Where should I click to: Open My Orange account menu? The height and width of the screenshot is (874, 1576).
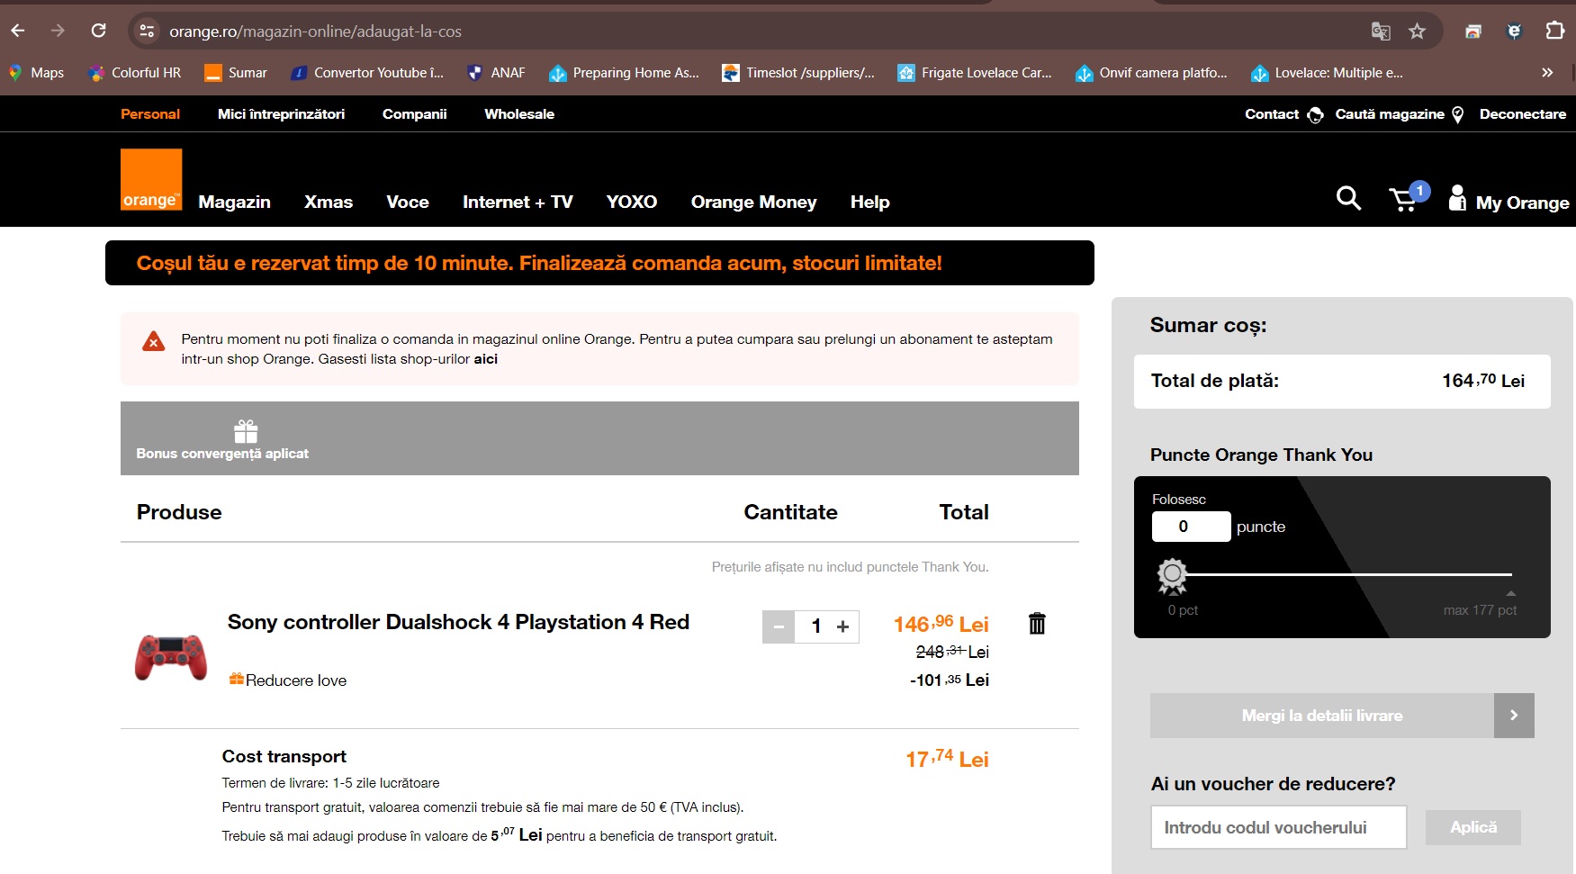point(1508,201)
